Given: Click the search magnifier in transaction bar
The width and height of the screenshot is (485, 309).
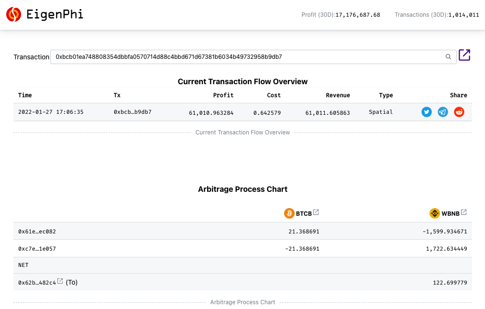Looking at the screenshot, I should (x=448, y=56).
